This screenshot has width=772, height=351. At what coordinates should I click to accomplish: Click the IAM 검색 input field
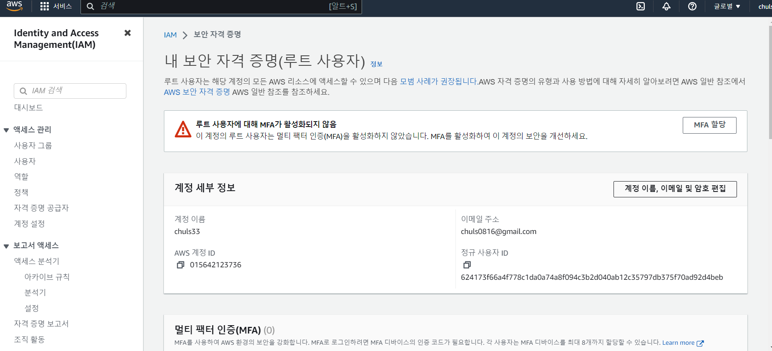click(70, 91)
